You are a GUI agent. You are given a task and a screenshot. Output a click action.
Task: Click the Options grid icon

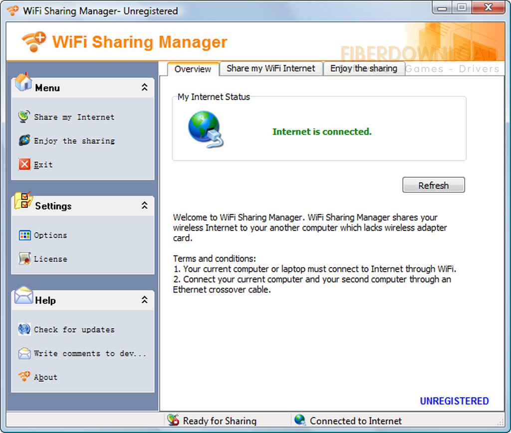[25, 235]
